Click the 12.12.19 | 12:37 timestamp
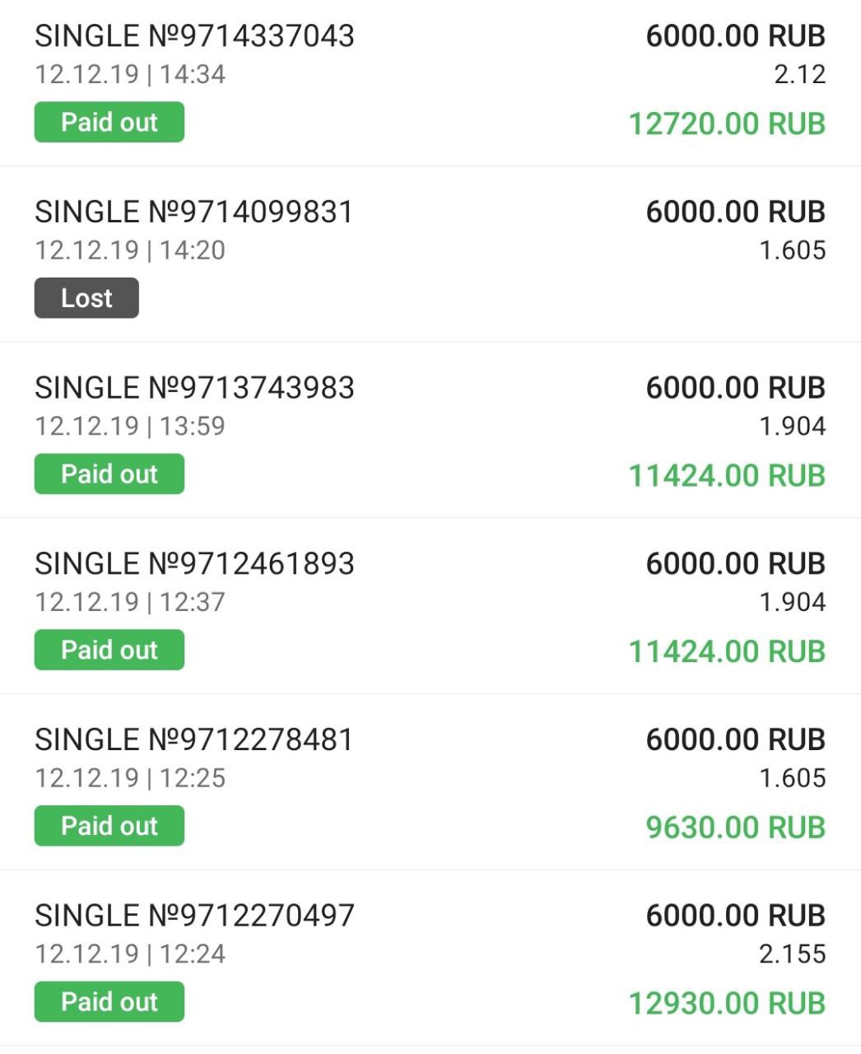 [x=130, y=602]
